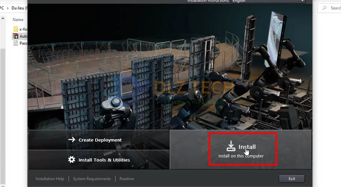Click the download icon on the Install button
Viewport: 341px width, 187px height.
click(231, 146)
